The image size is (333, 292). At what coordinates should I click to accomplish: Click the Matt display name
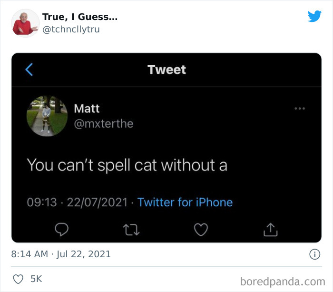(x=87, y=109)
